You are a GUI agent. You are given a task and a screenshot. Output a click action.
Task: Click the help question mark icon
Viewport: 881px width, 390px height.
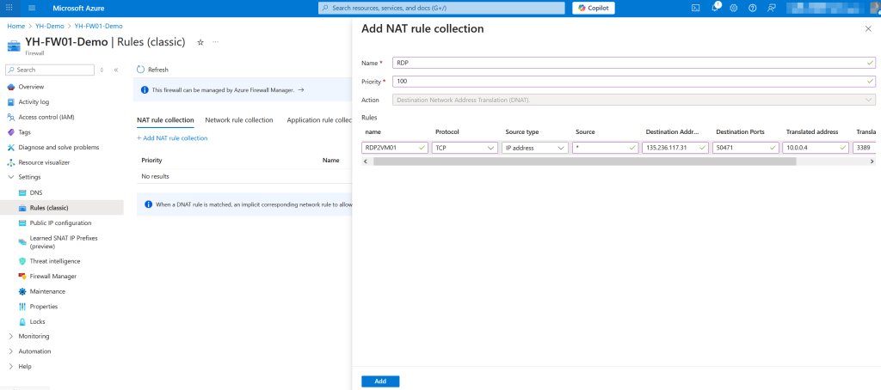point(752,8)
